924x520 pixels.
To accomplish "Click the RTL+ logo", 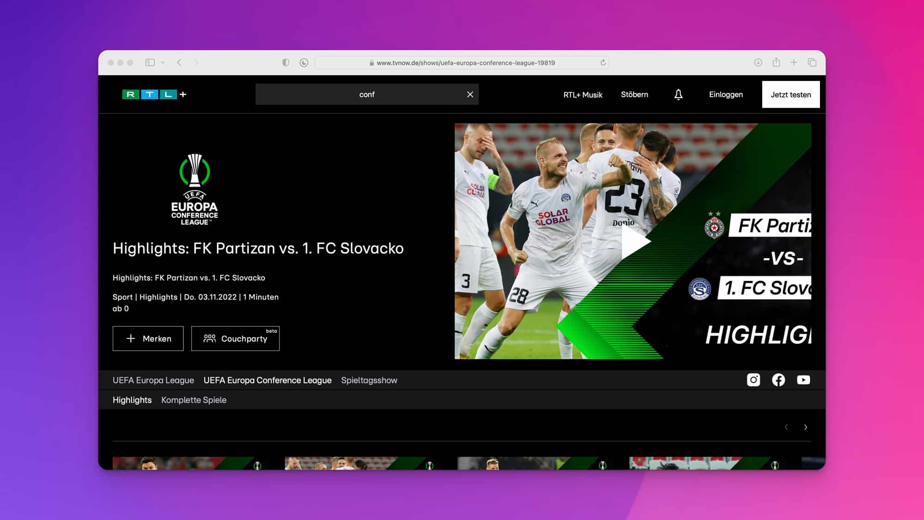I will [x=154, y=94].
